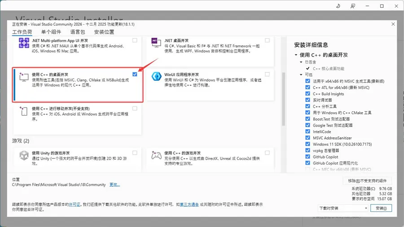This screenshot has width=404, height=227.
Task: Enable the WinUI application development checkbox
Action: click(267, 74)
